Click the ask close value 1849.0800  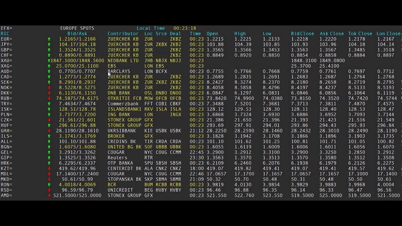tap(332, 61)
